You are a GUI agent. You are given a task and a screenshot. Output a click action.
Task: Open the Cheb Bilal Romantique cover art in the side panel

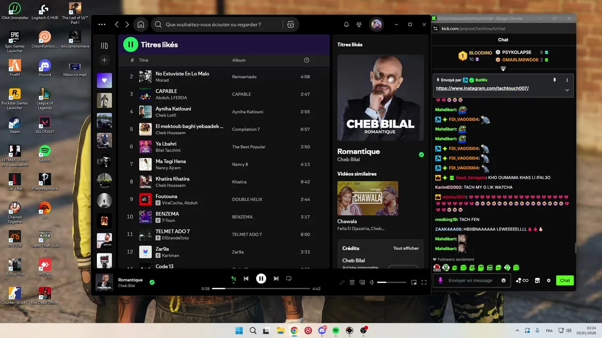click(x=380, y=98)
